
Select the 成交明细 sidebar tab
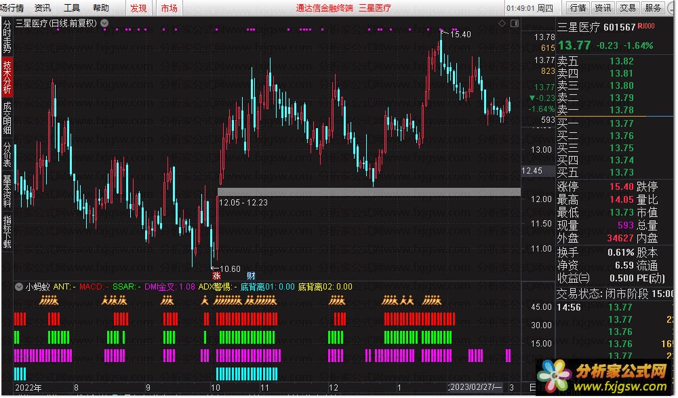pos(7,118)
